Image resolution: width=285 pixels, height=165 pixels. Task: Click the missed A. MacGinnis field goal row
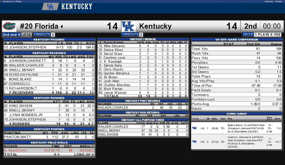tap(49, 150)
